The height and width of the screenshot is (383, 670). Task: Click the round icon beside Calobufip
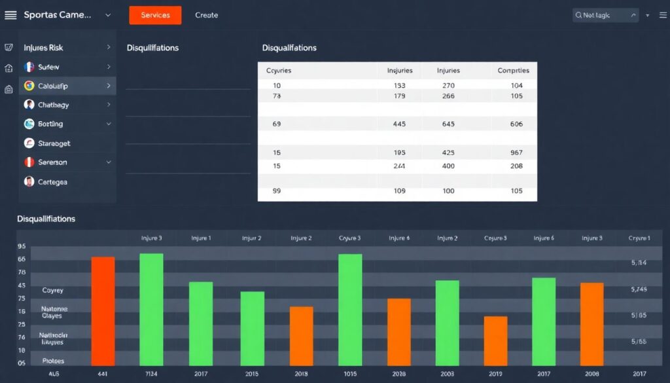[x=29, y=86]
